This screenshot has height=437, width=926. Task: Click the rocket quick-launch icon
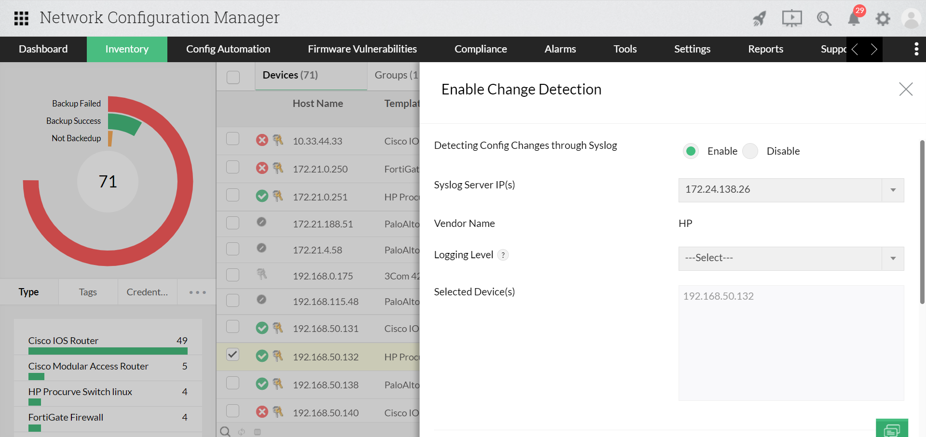tap(759, 18)
